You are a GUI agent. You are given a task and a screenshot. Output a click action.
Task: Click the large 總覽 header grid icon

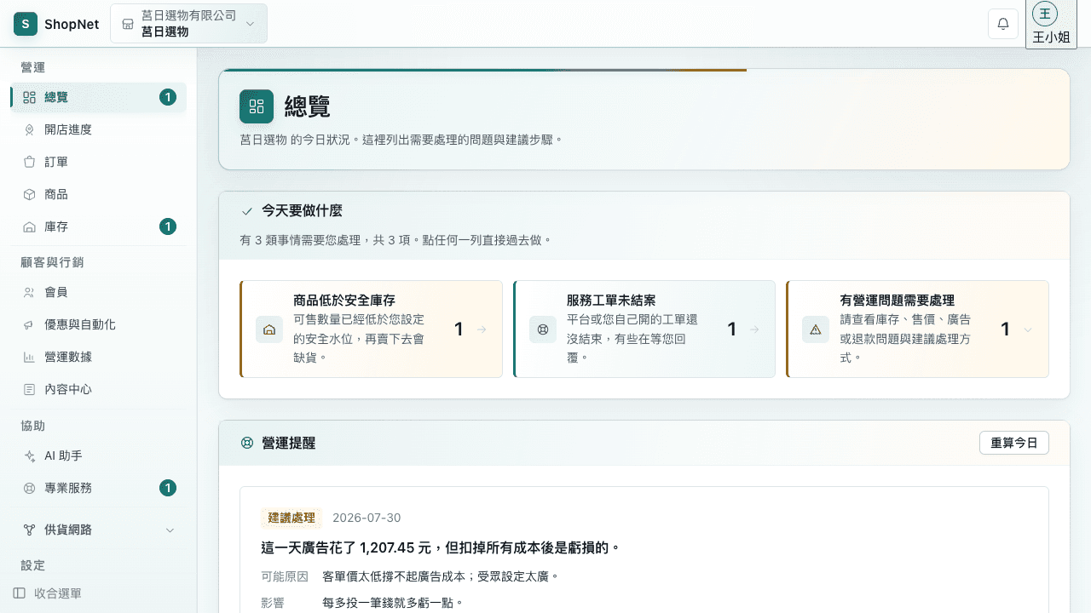pyautogui.click(x=257, y=106)
